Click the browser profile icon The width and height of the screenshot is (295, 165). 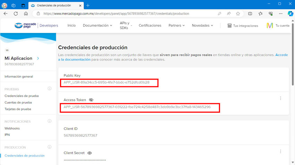point(4,6)
